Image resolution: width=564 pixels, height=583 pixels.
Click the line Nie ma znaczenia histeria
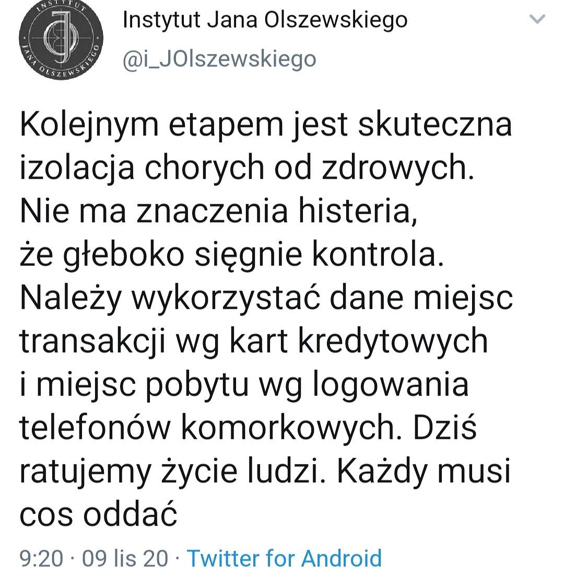click(218, 212)
